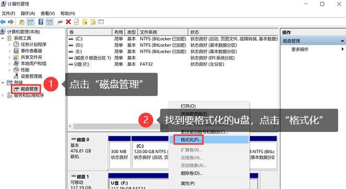Expand the 性能 node arrow
This screenshot has width=346, height=189.
pos(9,70)
